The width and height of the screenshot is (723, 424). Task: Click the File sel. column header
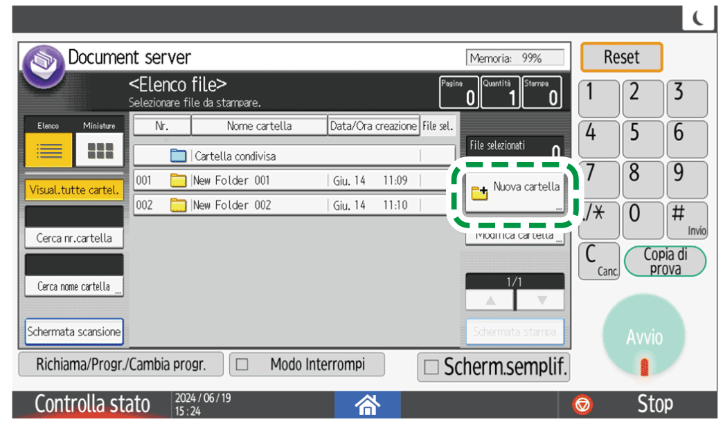438,126
